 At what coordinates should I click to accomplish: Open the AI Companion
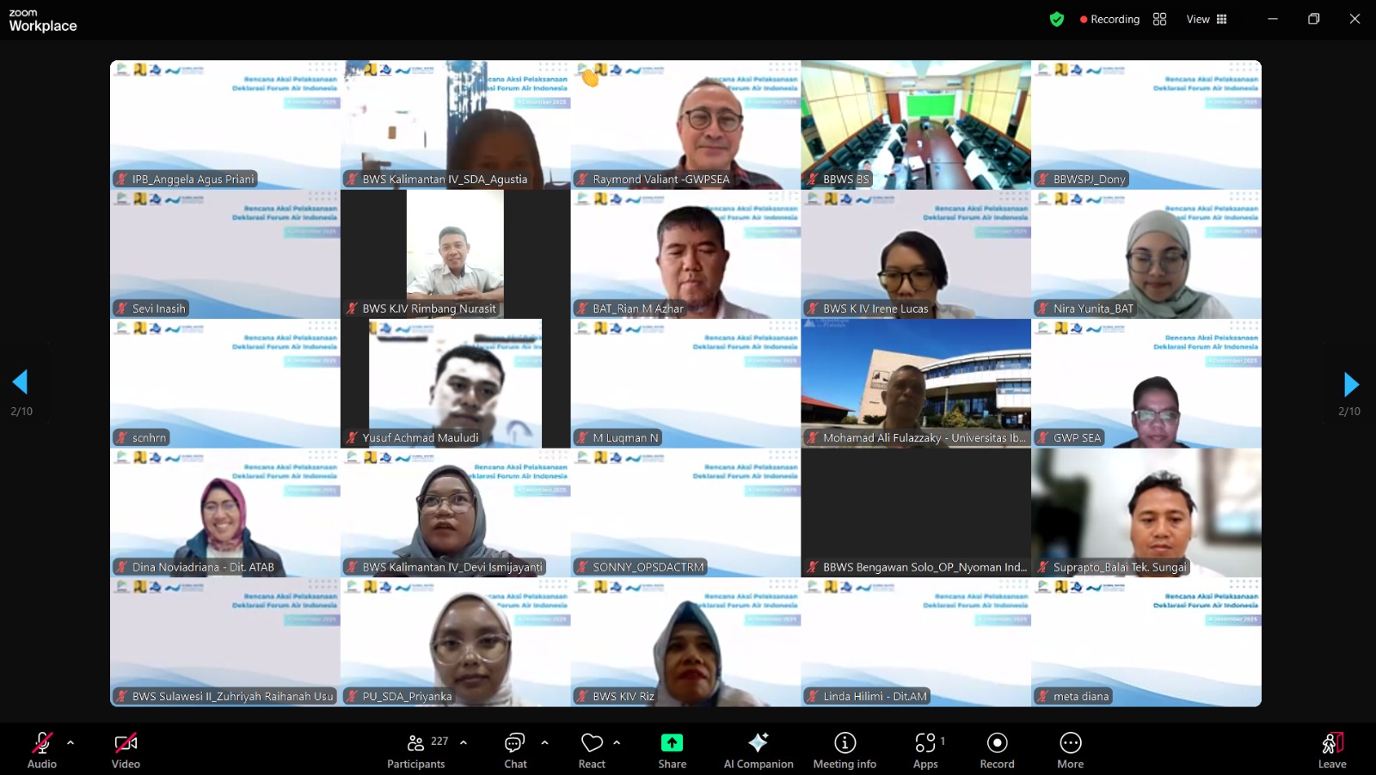(x=758, y=749)
